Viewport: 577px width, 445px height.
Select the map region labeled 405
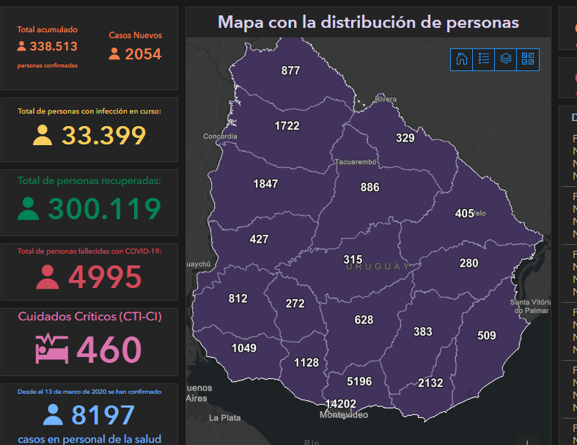[x=464, y=213]
